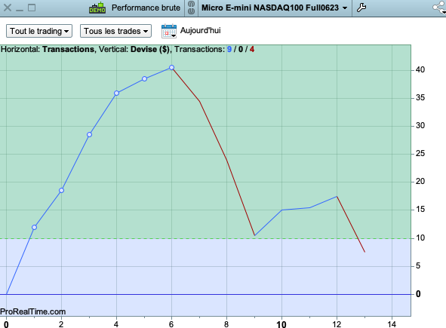Minimize the Performance brute window

click(20, 11)
